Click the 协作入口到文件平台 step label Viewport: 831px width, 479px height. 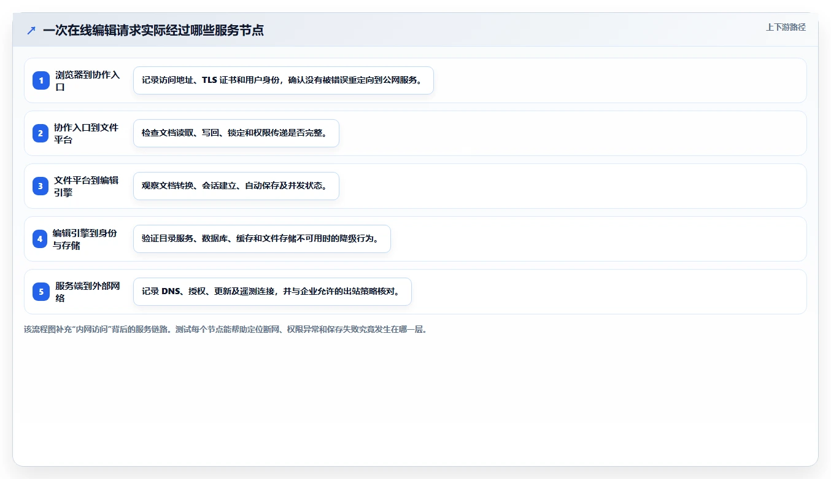(87, 133)
